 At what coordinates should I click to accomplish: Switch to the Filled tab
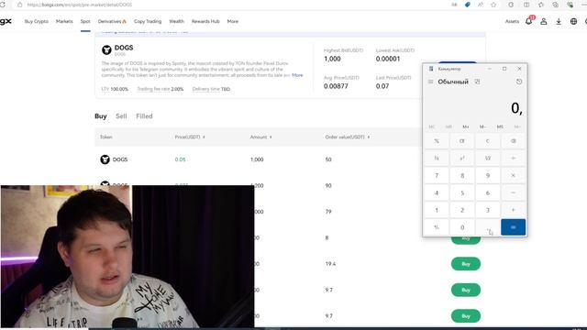point(144,116)
